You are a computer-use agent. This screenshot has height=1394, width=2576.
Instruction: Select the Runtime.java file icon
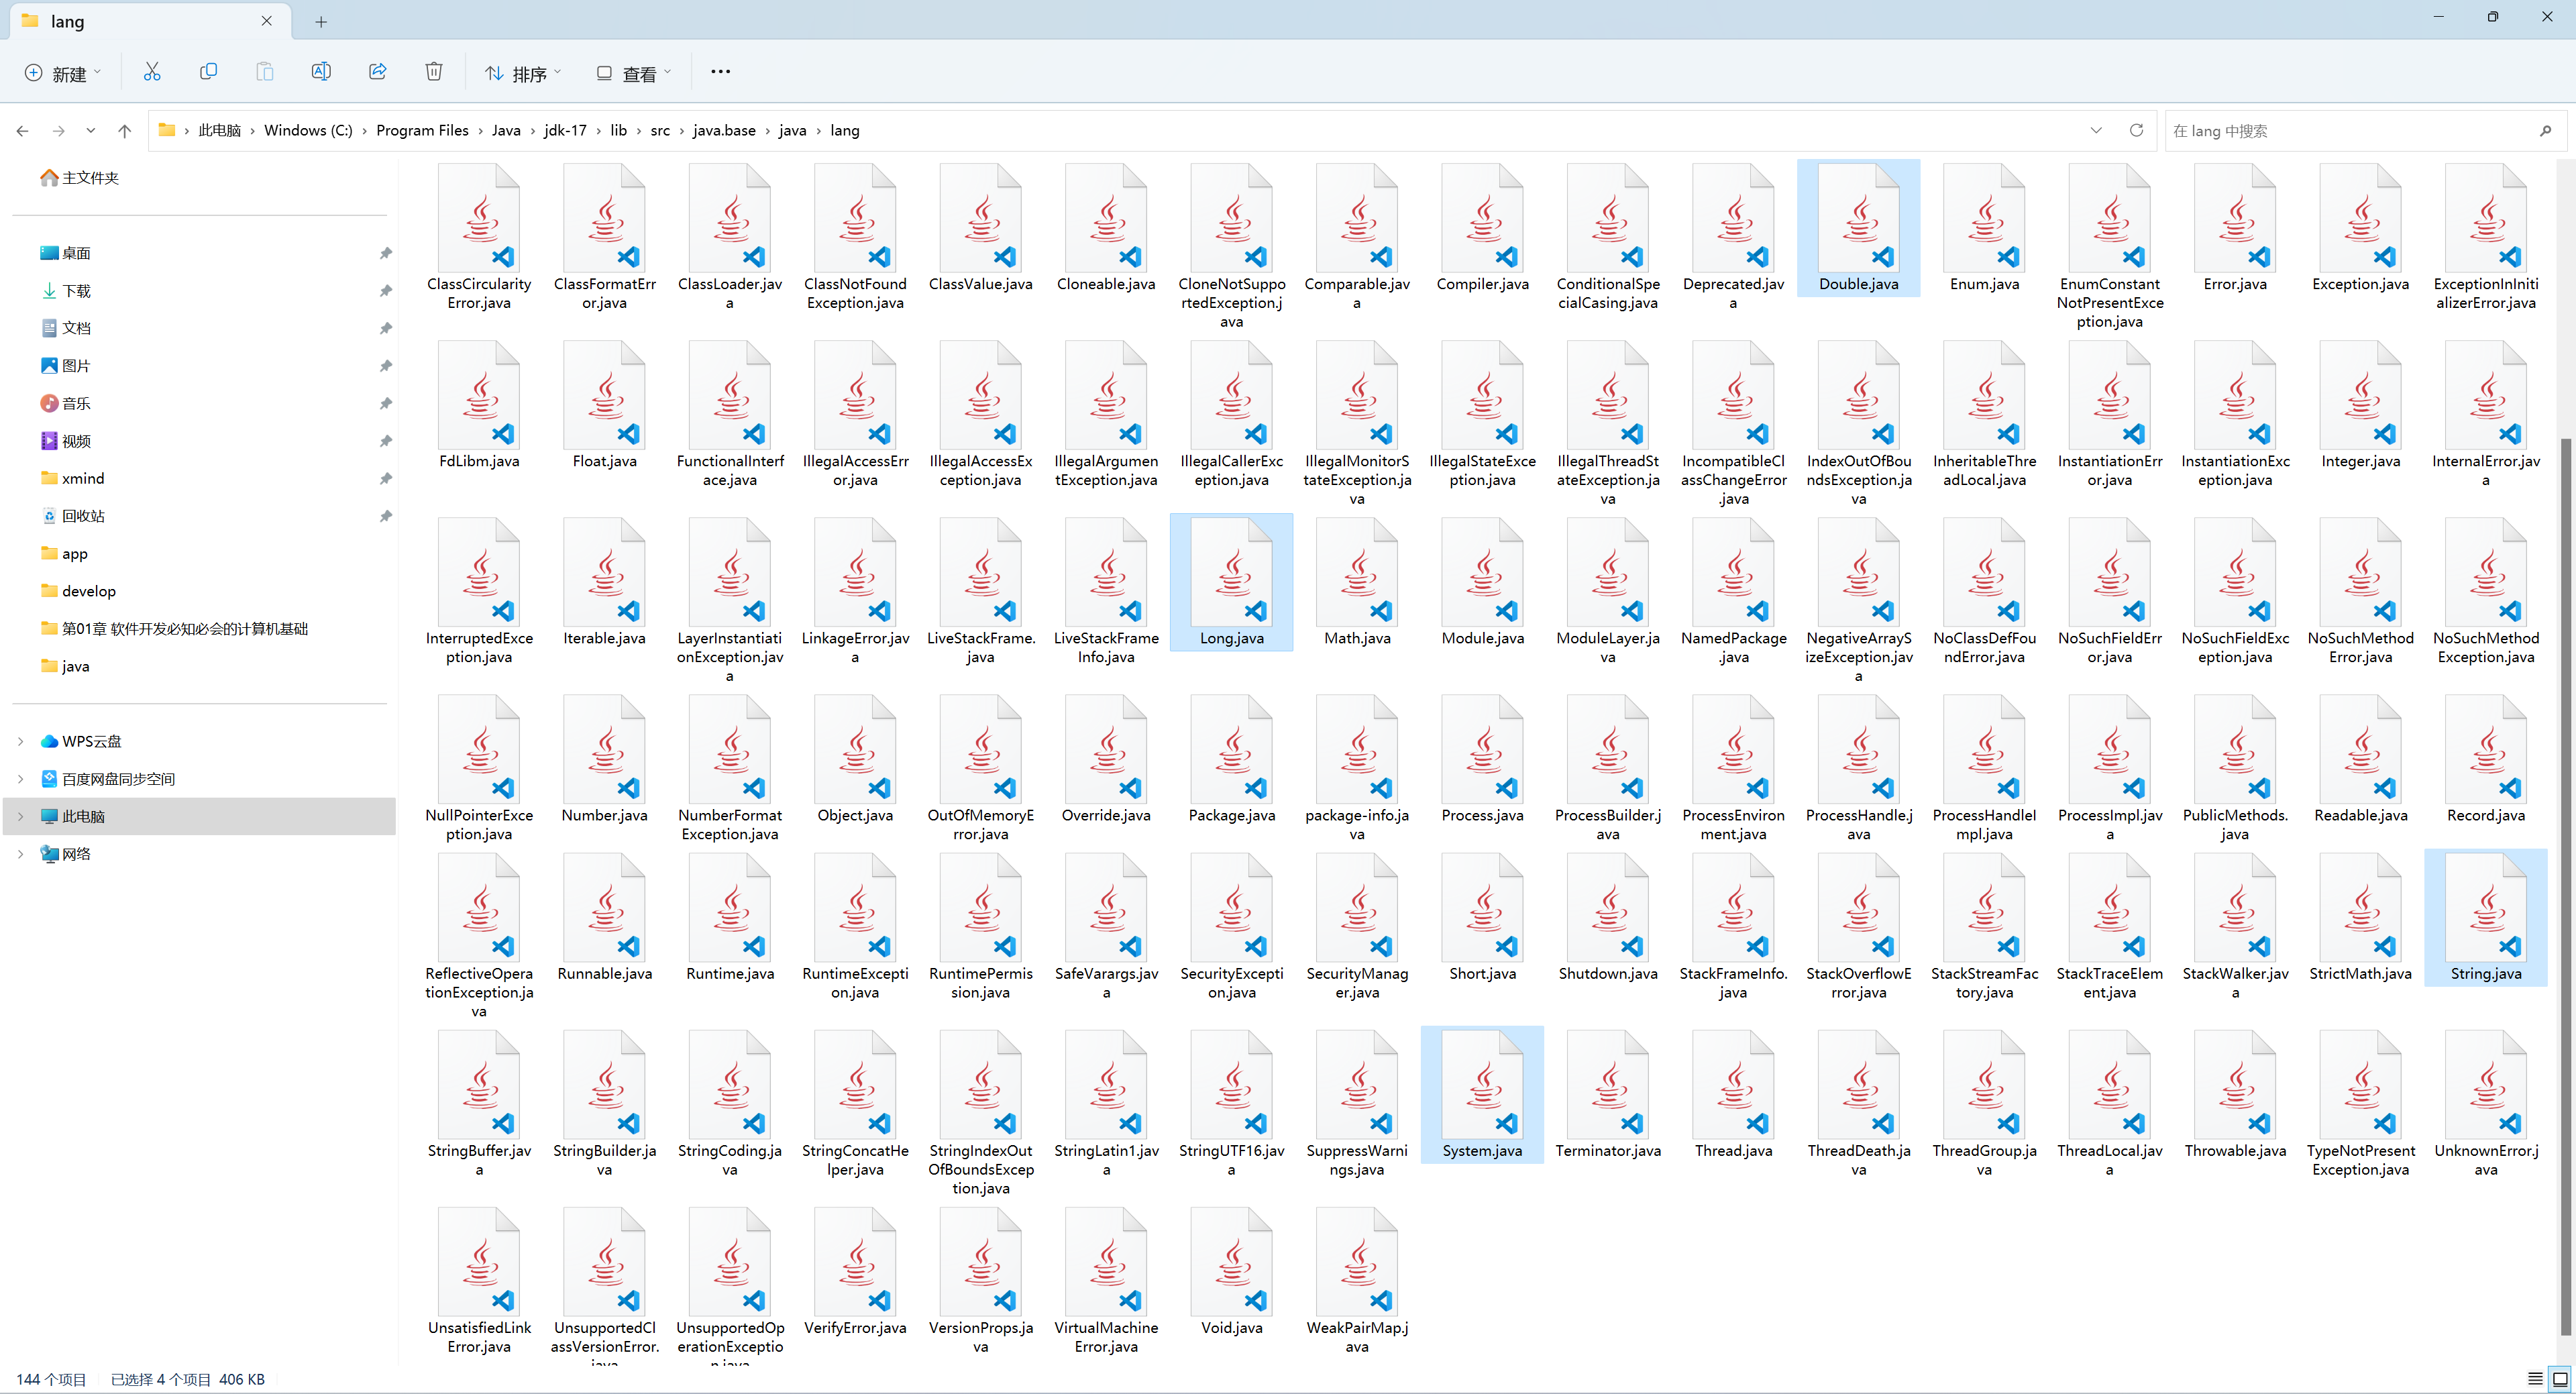[730, 909]
